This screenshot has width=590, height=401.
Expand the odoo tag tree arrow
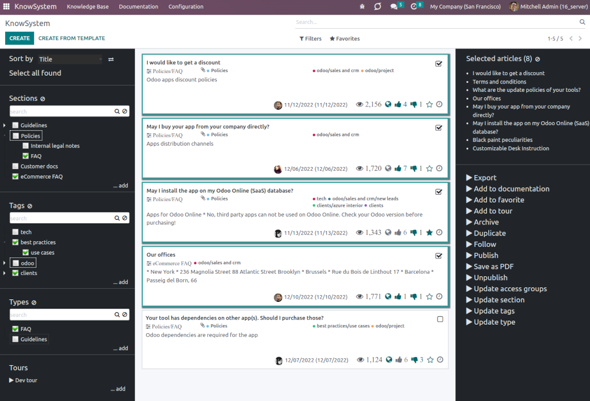click(5, 263)
